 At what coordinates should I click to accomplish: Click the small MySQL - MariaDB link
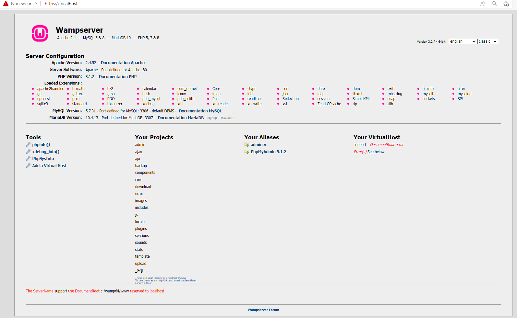[x=220, y=118]
